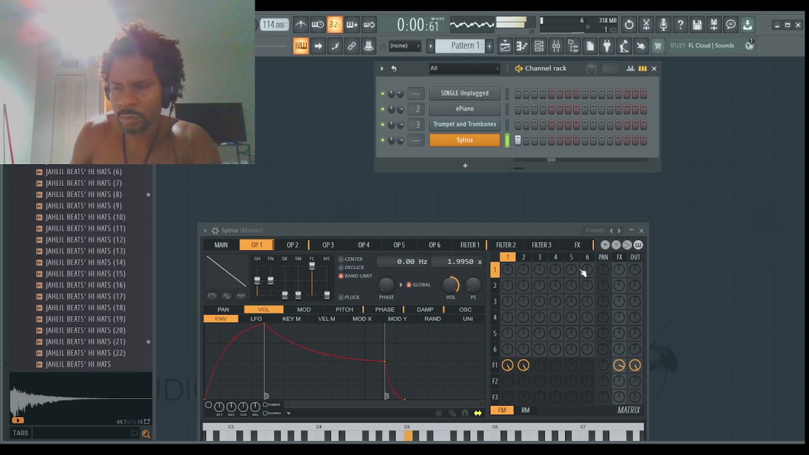
Task: Open the Sytrus plugin gear options icon
Action: [x=215, y=231]
